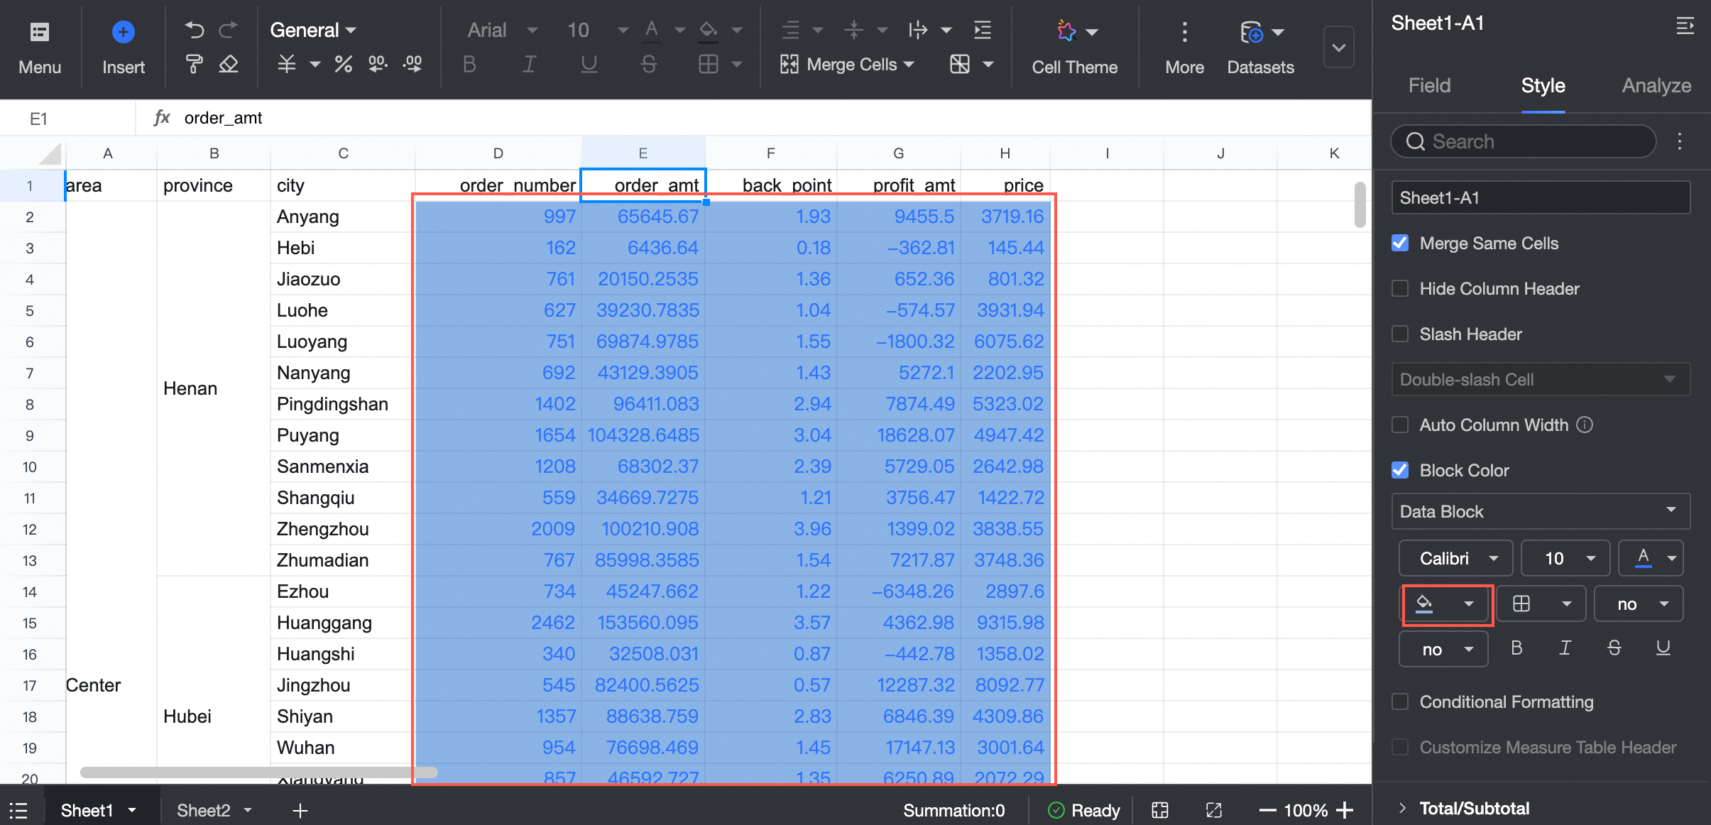
Task: Click Merge Cells button
Action: [847, 65]
